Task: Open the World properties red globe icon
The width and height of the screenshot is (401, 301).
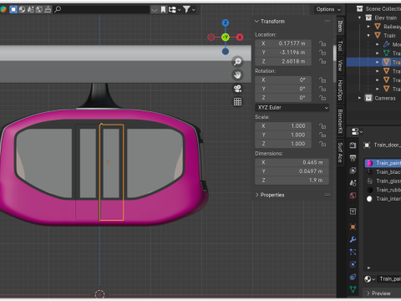Action: point(353,196)
